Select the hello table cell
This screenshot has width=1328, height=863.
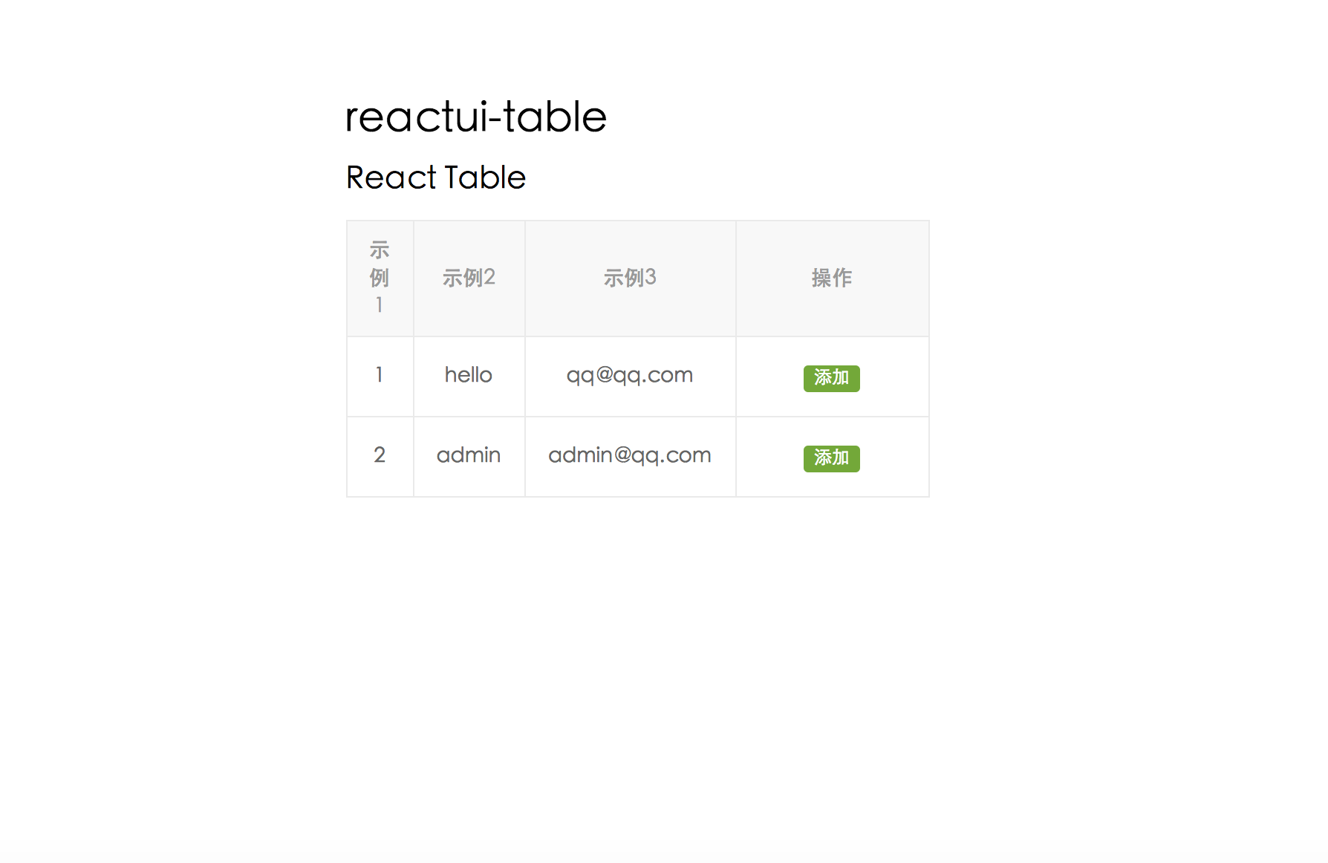pyautogui.click(x=469, y=375)
